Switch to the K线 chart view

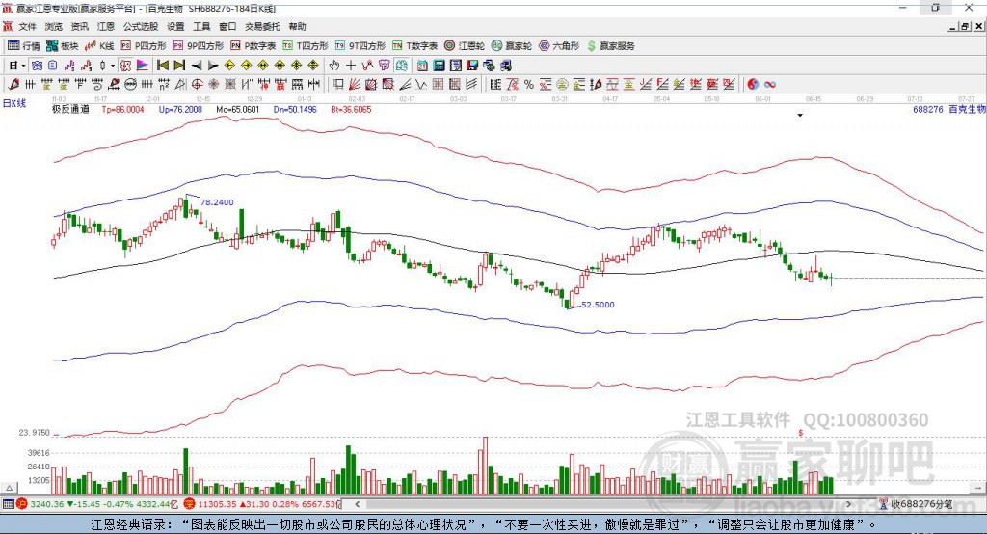click(x=99, y=46)
